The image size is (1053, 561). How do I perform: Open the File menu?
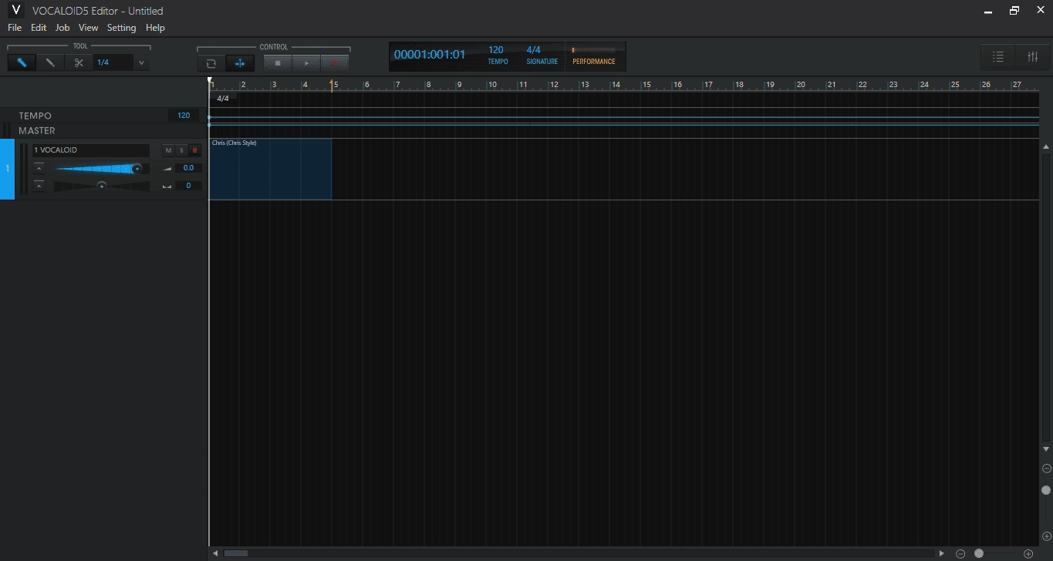(15, 28)
